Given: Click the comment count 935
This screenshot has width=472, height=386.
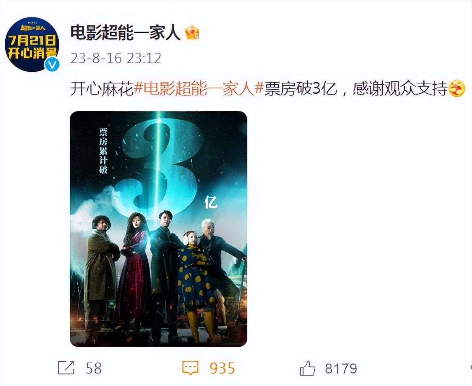Looking at the screenshot, I should [x=222, y=368].
